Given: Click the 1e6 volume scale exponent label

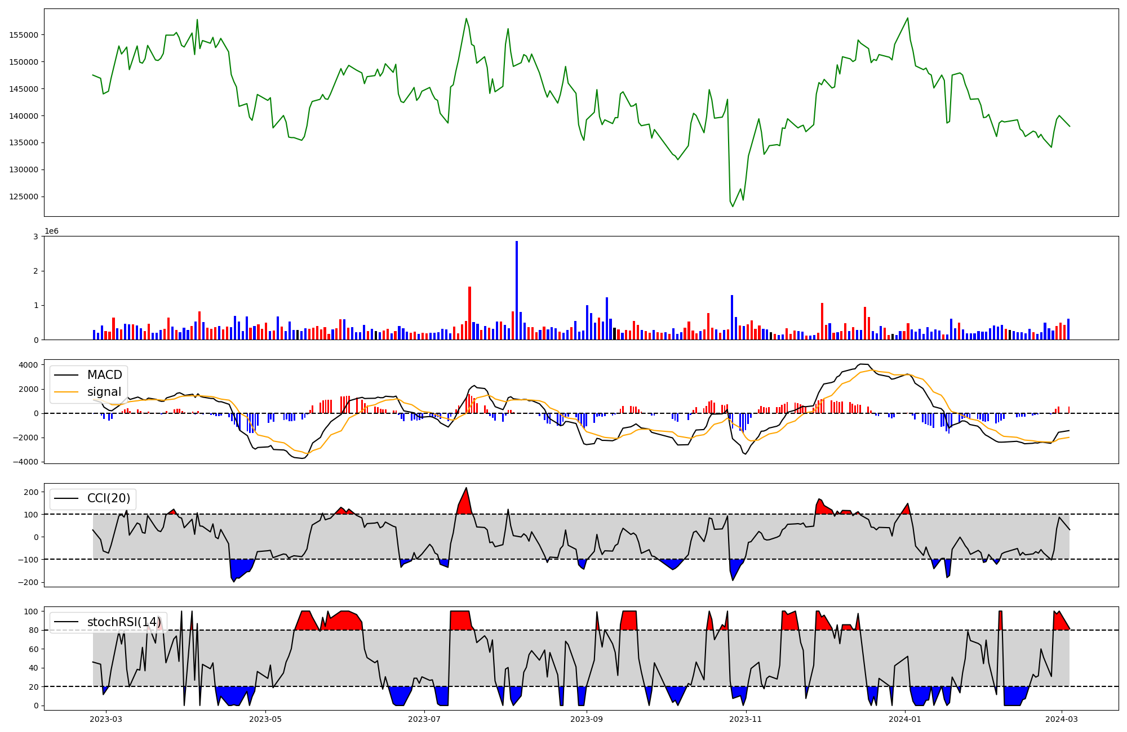Looking at the screenshot, I should [51, 231].
